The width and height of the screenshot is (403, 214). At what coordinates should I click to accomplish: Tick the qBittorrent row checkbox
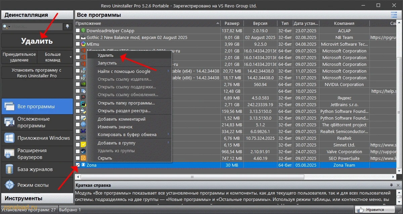click(78, 125)
